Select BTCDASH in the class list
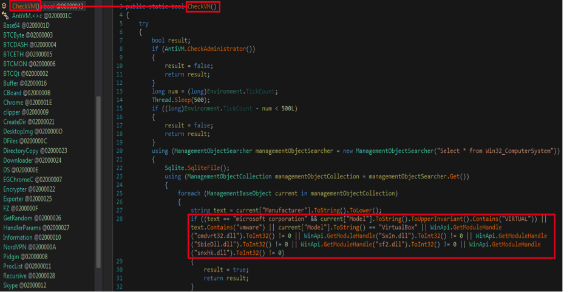581x292 pixels. point(29,45)
